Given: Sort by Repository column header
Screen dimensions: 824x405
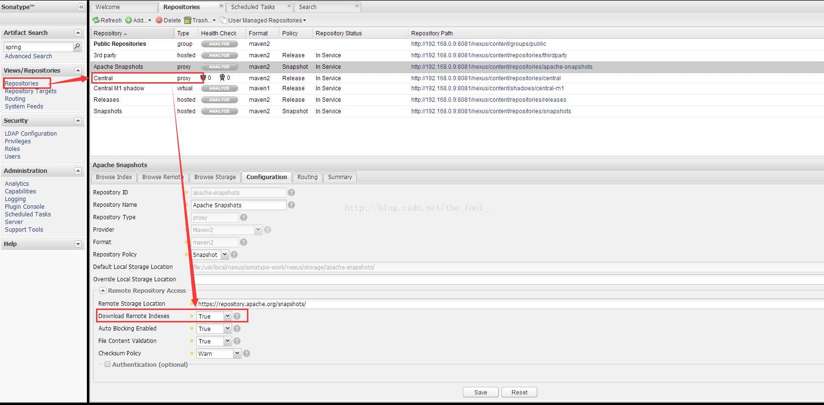Looking at the screenshot, I should [132, 33].
